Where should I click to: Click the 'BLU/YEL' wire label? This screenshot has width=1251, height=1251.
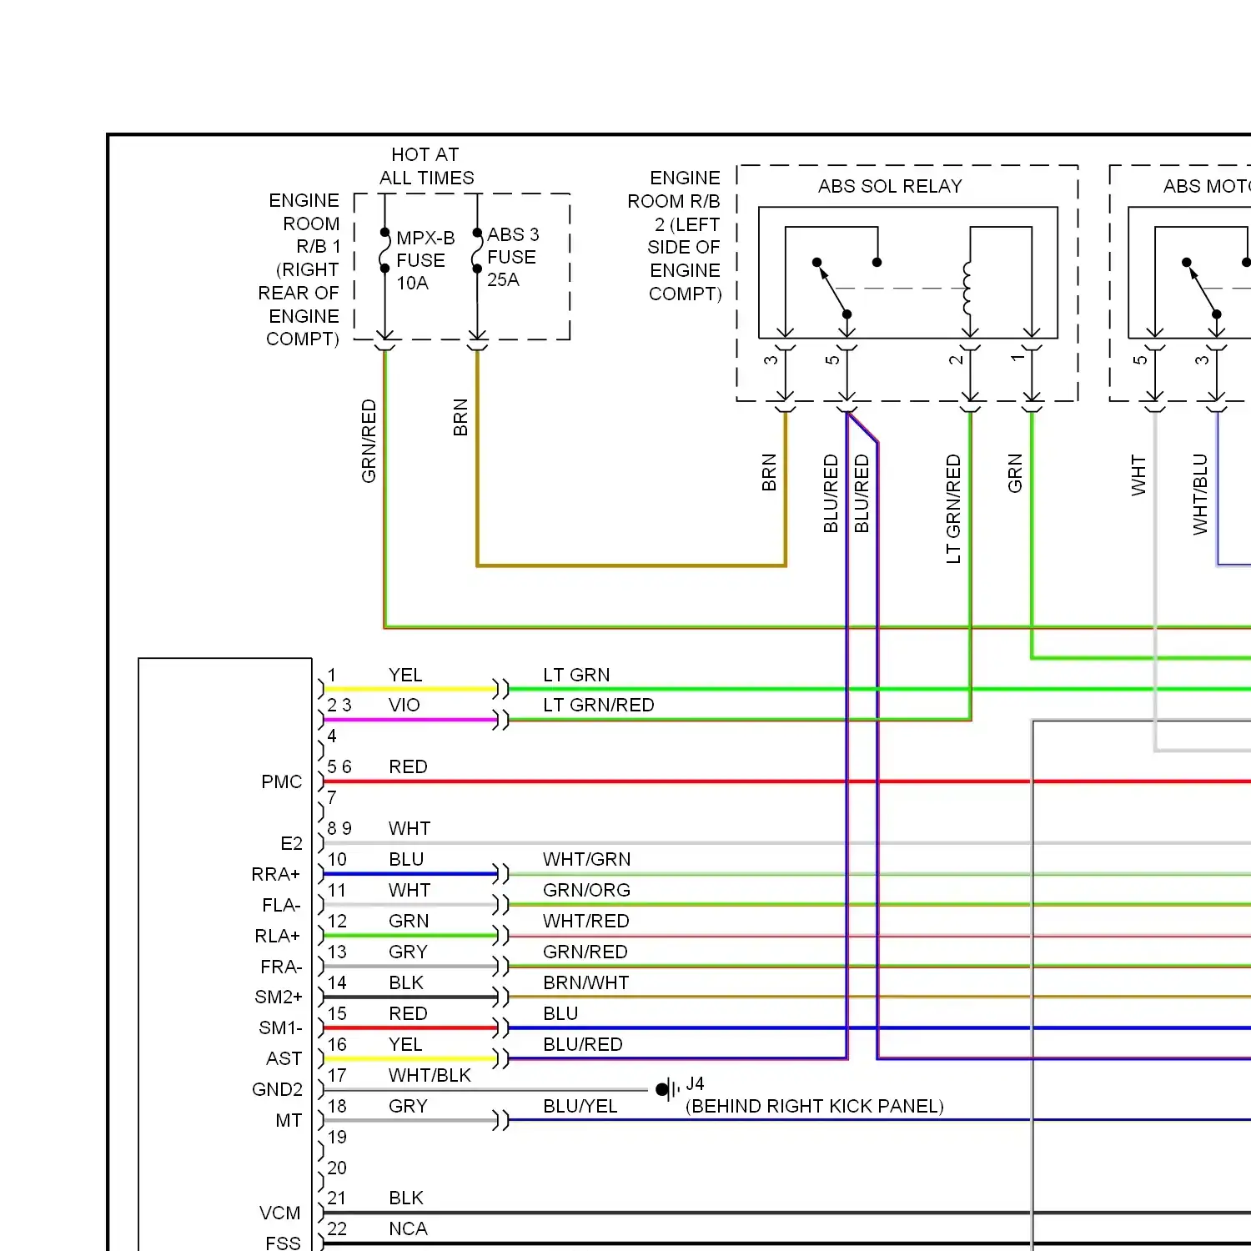pyautogui.click(x=580, y=1106)
